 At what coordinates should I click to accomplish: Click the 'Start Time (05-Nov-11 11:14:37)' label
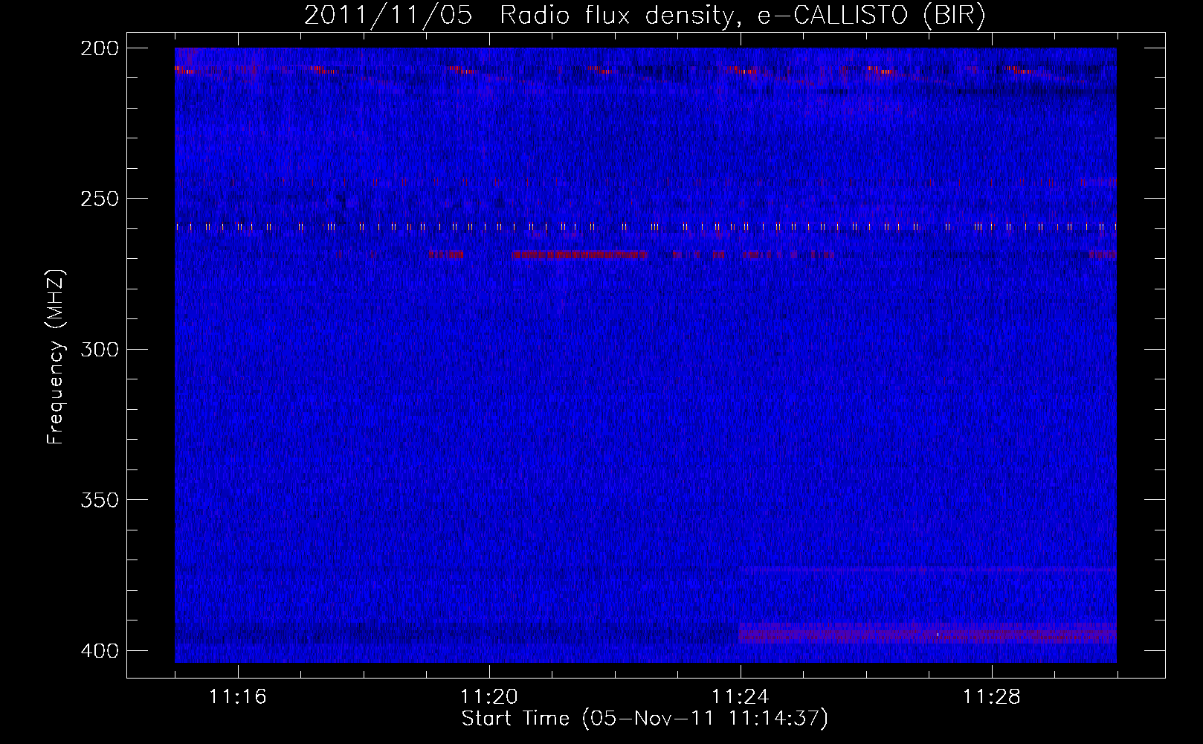[x=645, y=719]
